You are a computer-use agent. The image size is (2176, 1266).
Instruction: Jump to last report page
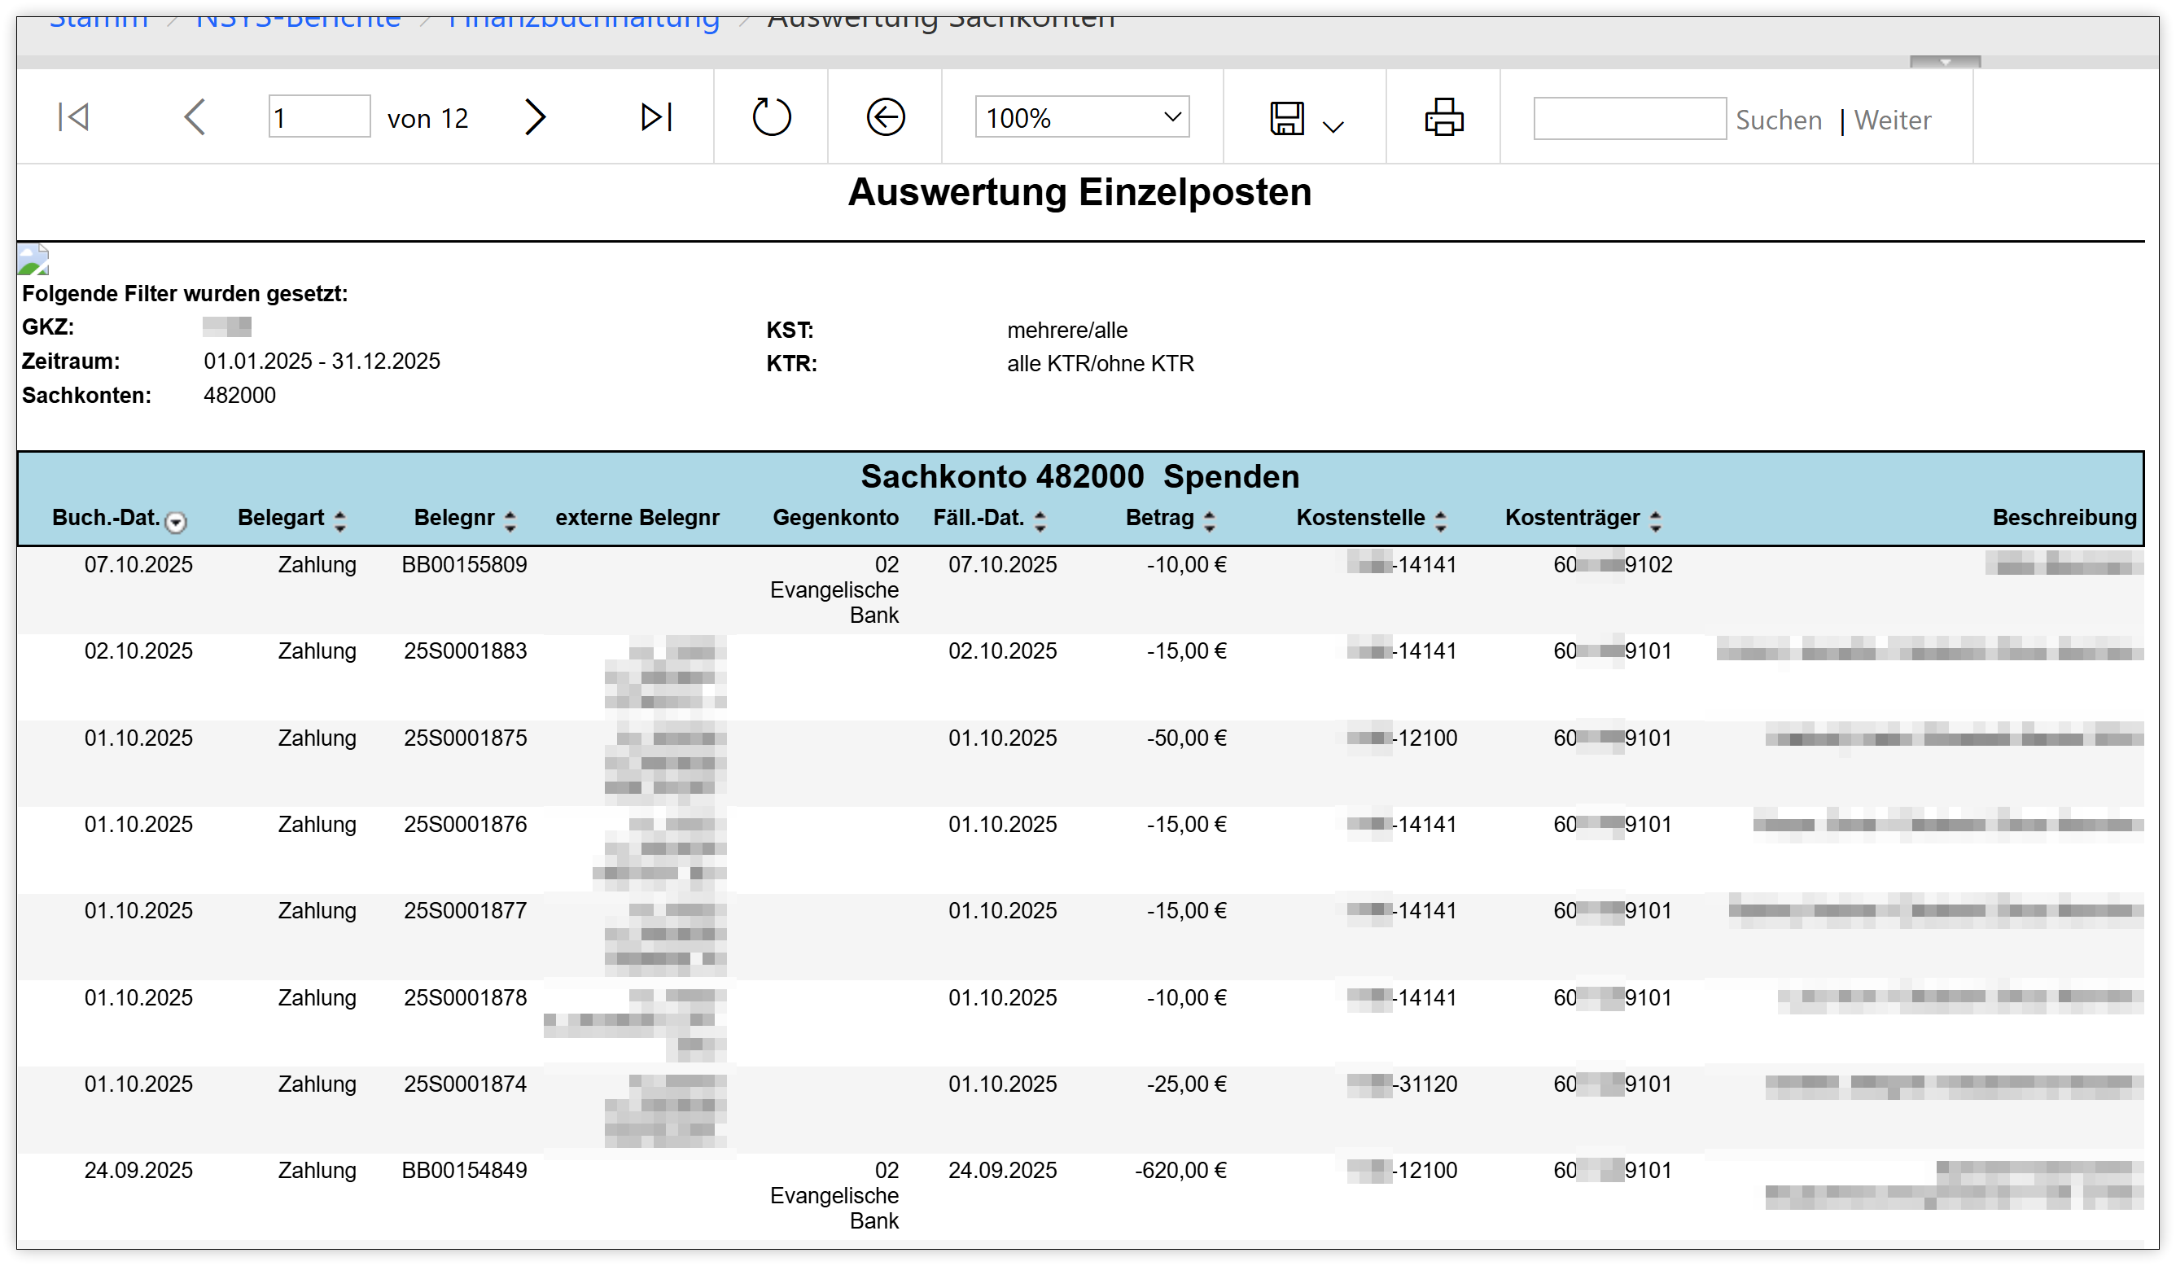pyautogui.click(x=656, y=116)
